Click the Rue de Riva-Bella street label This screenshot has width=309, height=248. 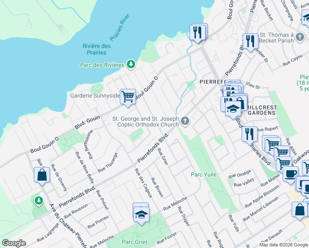pyautogui.click(x=84, y=167)
